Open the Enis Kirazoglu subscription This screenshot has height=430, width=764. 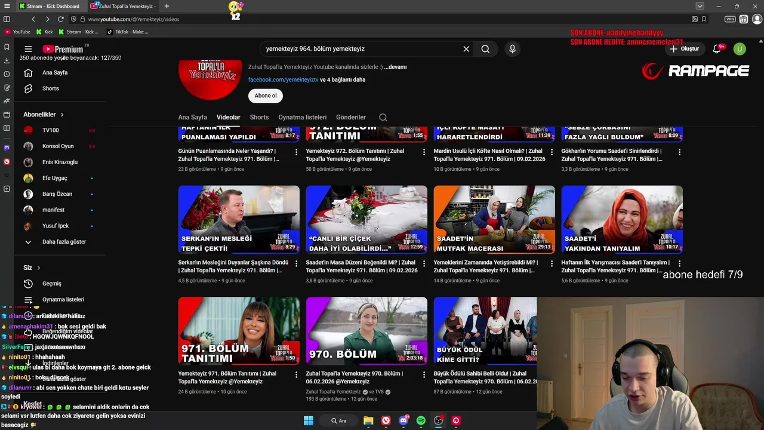coord(58,162)
